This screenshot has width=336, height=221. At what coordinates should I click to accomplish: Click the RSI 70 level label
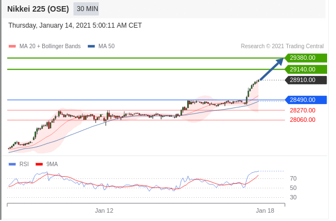pyautogui.click(x=293, y=178)
